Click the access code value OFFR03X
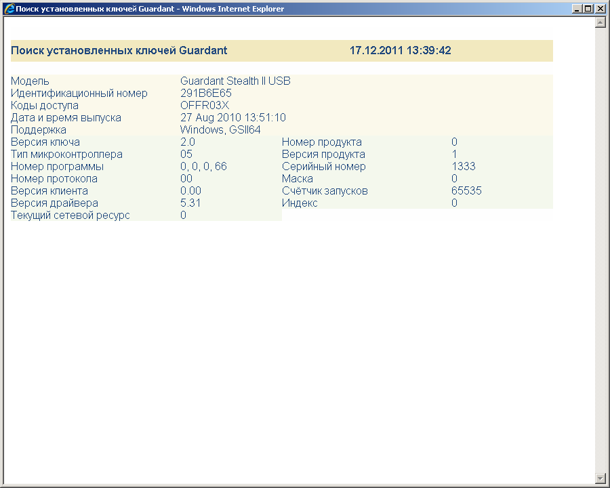The width and height of the screenshot is (610, 488). click(x=205, y=106)
